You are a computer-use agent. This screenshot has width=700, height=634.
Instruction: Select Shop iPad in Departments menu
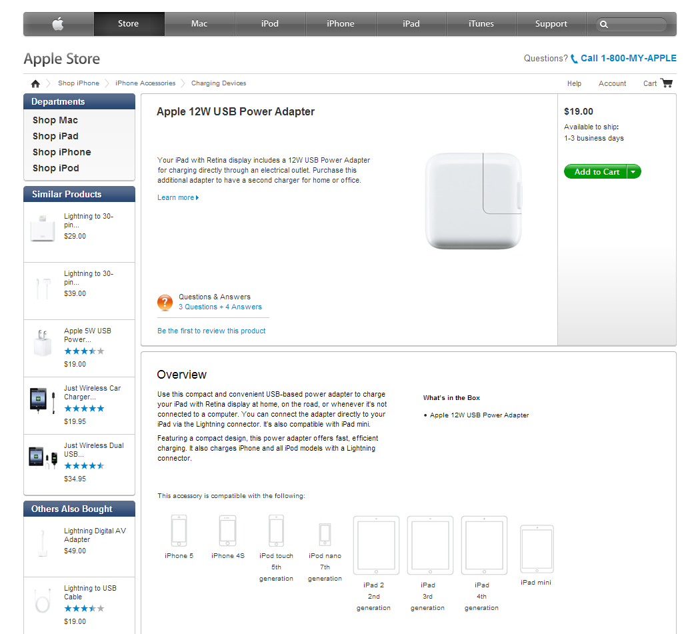[55, 136]
